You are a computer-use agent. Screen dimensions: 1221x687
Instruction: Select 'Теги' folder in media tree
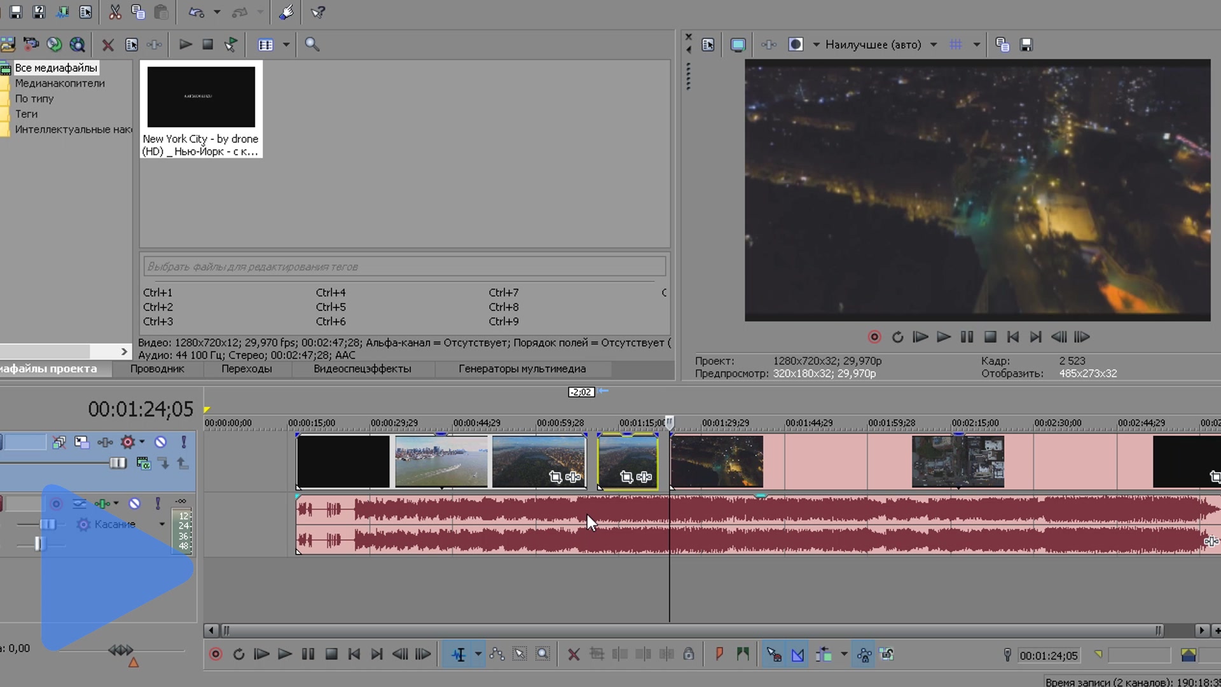26,114
